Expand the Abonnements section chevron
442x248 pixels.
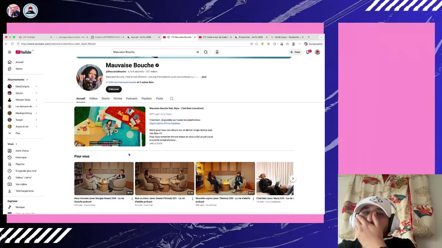[x=27, y=80]
